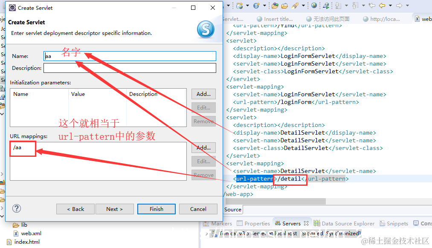Click the Open Type folder toolbar icon
This screenshot has width=432, height=248.
point(275,6)
